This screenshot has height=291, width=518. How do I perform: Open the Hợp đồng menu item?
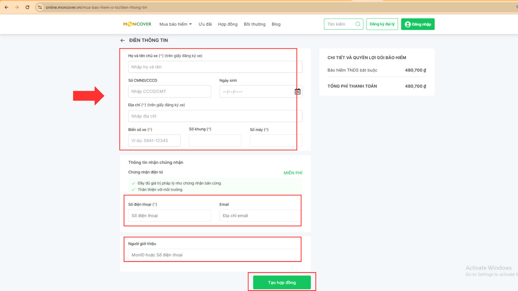pyautogui.click(x=228, y=24)
